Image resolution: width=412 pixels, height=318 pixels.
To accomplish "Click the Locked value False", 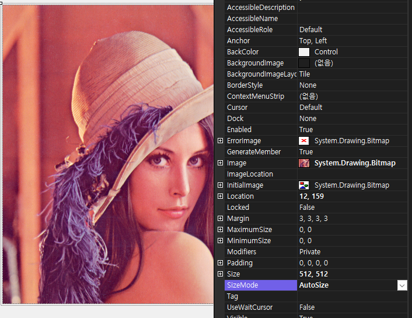I will point(307,208).
